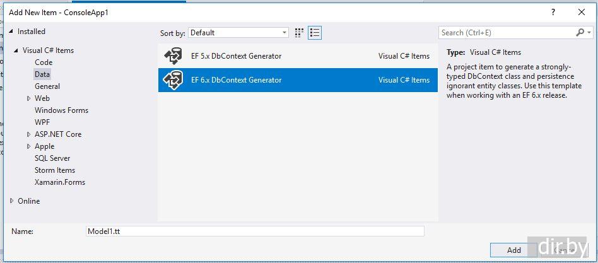Select EF 5.x DbContext Generator template name
This screenshot has width=598, height=263.
point(236,56)
